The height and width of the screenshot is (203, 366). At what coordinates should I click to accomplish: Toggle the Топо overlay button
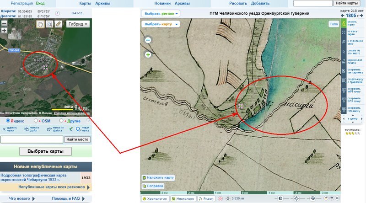click(334, 24)
